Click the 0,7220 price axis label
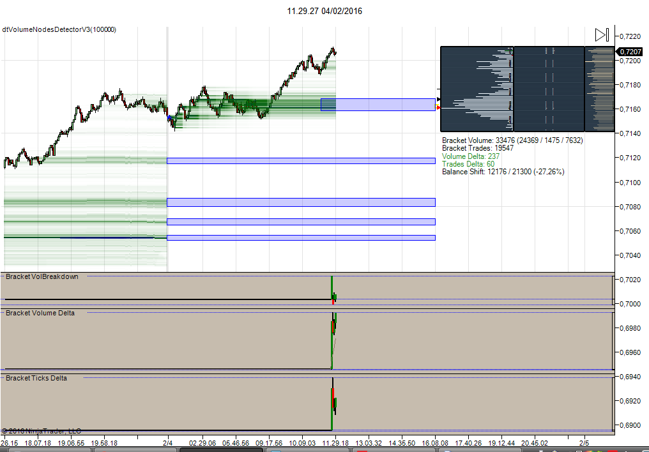The image size is (649, 452). click(x=630, y=36)
